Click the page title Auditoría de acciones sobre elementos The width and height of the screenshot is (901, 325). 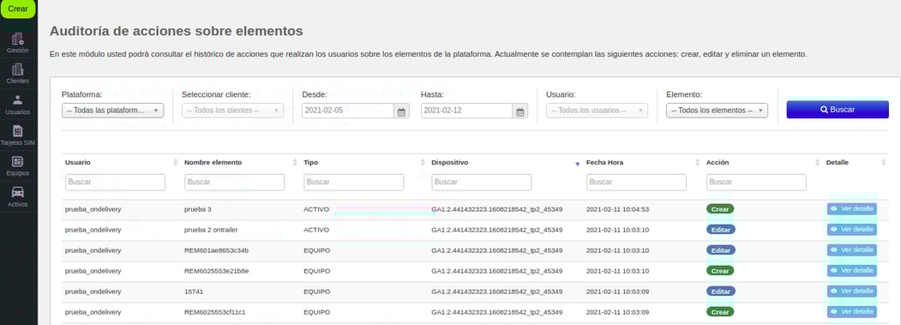click(177, 31)
